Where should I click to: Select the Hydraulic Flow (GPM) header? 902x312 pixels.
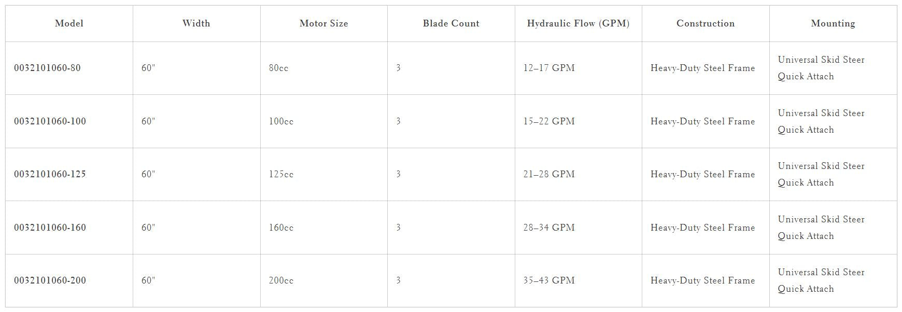coord(578,23)
